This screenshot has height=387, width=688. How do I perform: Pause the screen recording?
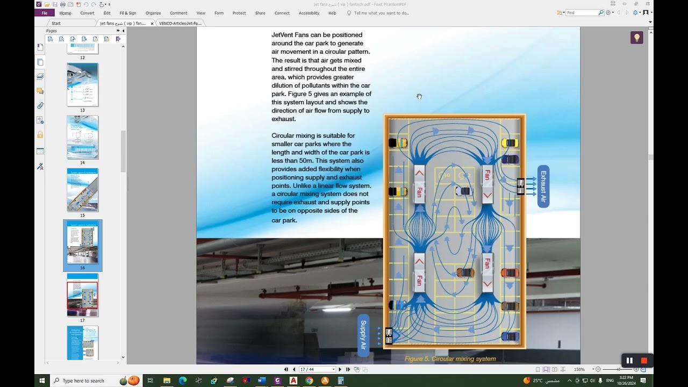coord(629,361)
